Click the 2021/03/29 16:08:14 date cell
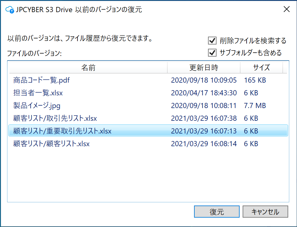The height and width of the screenshot is (227, 297). (x=203, y=144)
